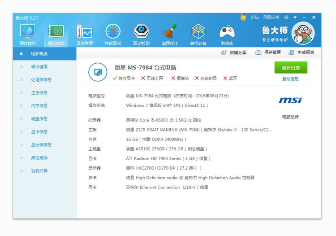Launch 性能测试 performance test gauge icon
Screen dimensions: 336x236
[113, 32]
